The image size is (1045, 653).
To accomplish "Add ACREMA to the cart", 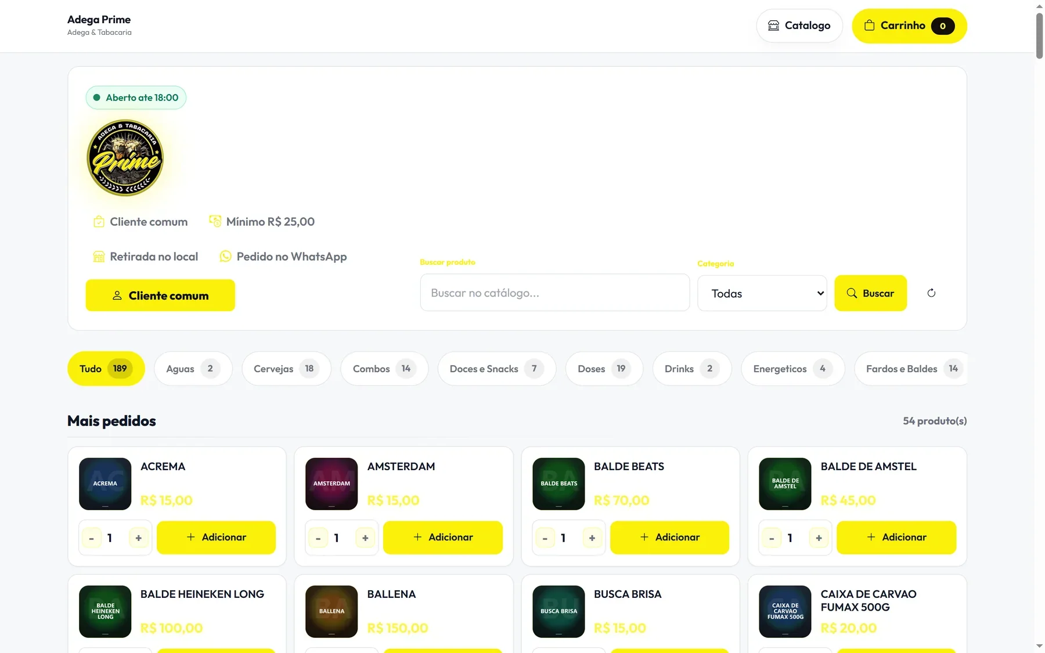I will pos(216,537).
